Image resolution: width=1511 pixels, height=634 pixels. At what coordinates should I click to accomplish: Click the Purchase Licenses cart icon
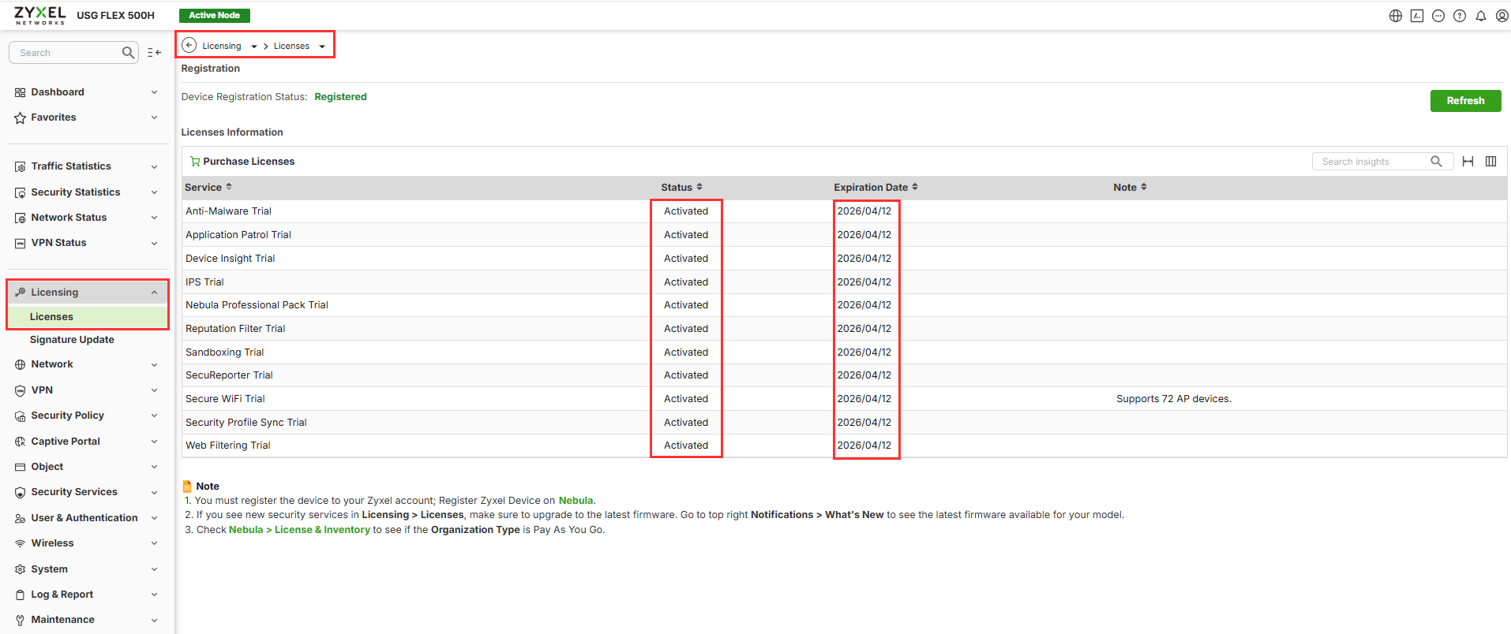(x=195, y=162)
